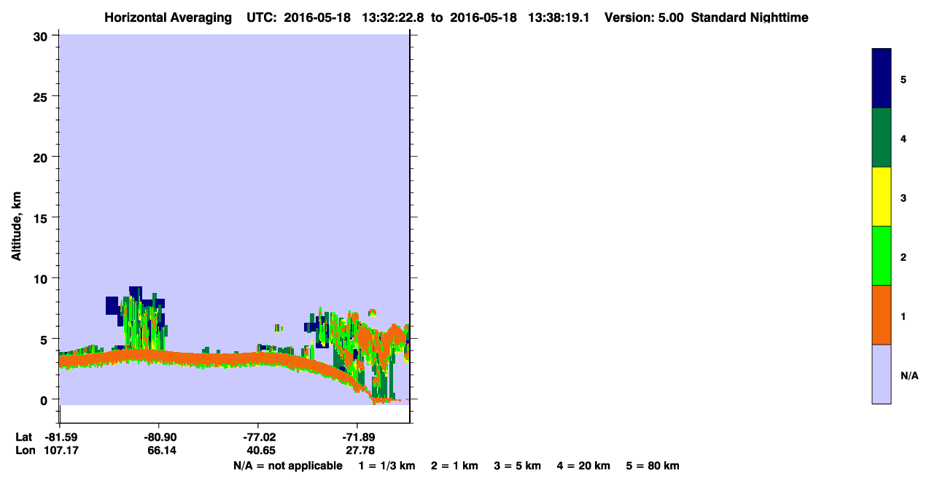
Task: Click the y-axis tick label 0
Action: click(x=45, y=399)
